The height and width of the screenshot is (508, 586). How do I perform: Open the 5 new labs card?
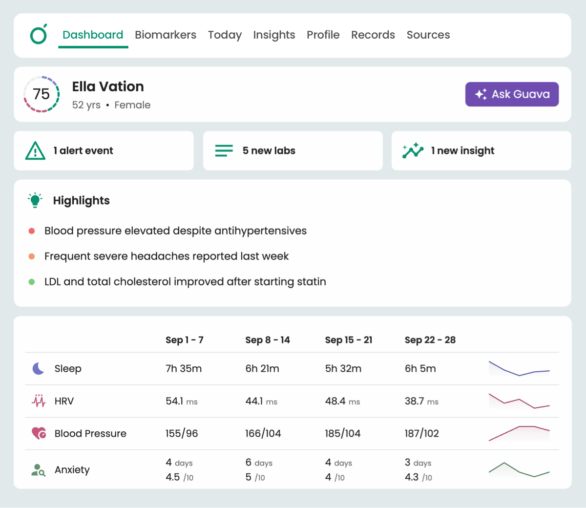pyautogui.click(x=293, y=150)
